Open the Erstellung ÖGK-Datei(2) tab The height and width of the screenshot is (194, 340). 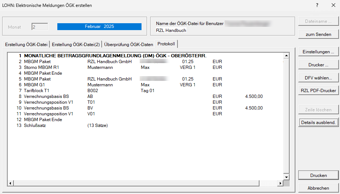tap(75, 45)
